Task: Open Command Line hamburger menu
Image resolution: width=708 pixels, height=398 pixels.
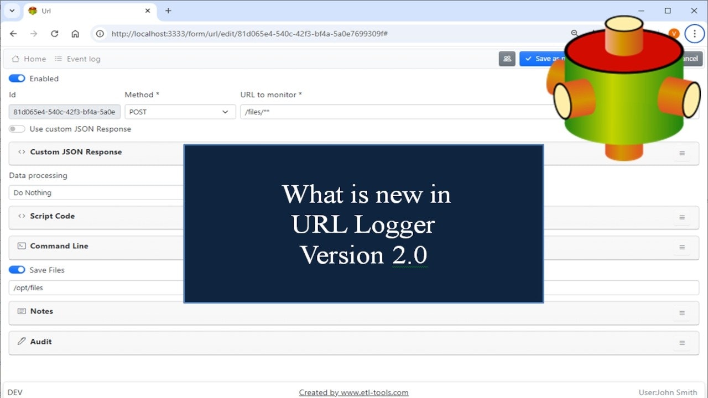Action: pos(682,247)
